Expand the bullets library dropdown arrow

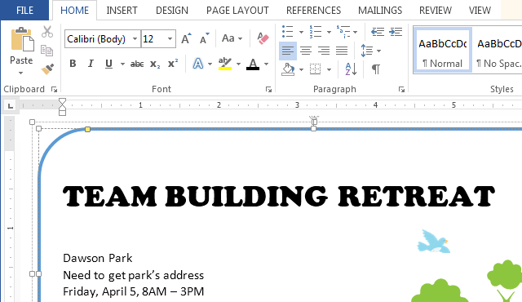(x=301, y=33)
